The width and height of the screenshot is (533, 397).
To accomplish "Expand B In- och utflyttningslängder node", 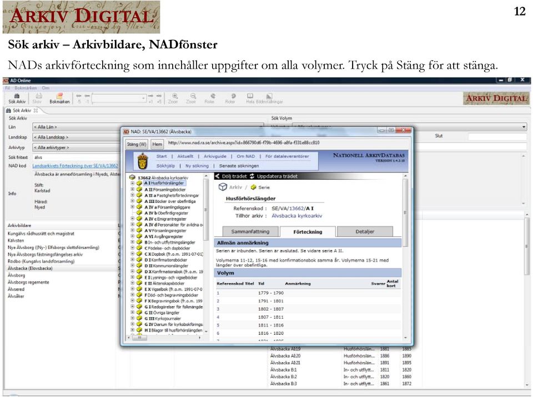I will 132,242.
